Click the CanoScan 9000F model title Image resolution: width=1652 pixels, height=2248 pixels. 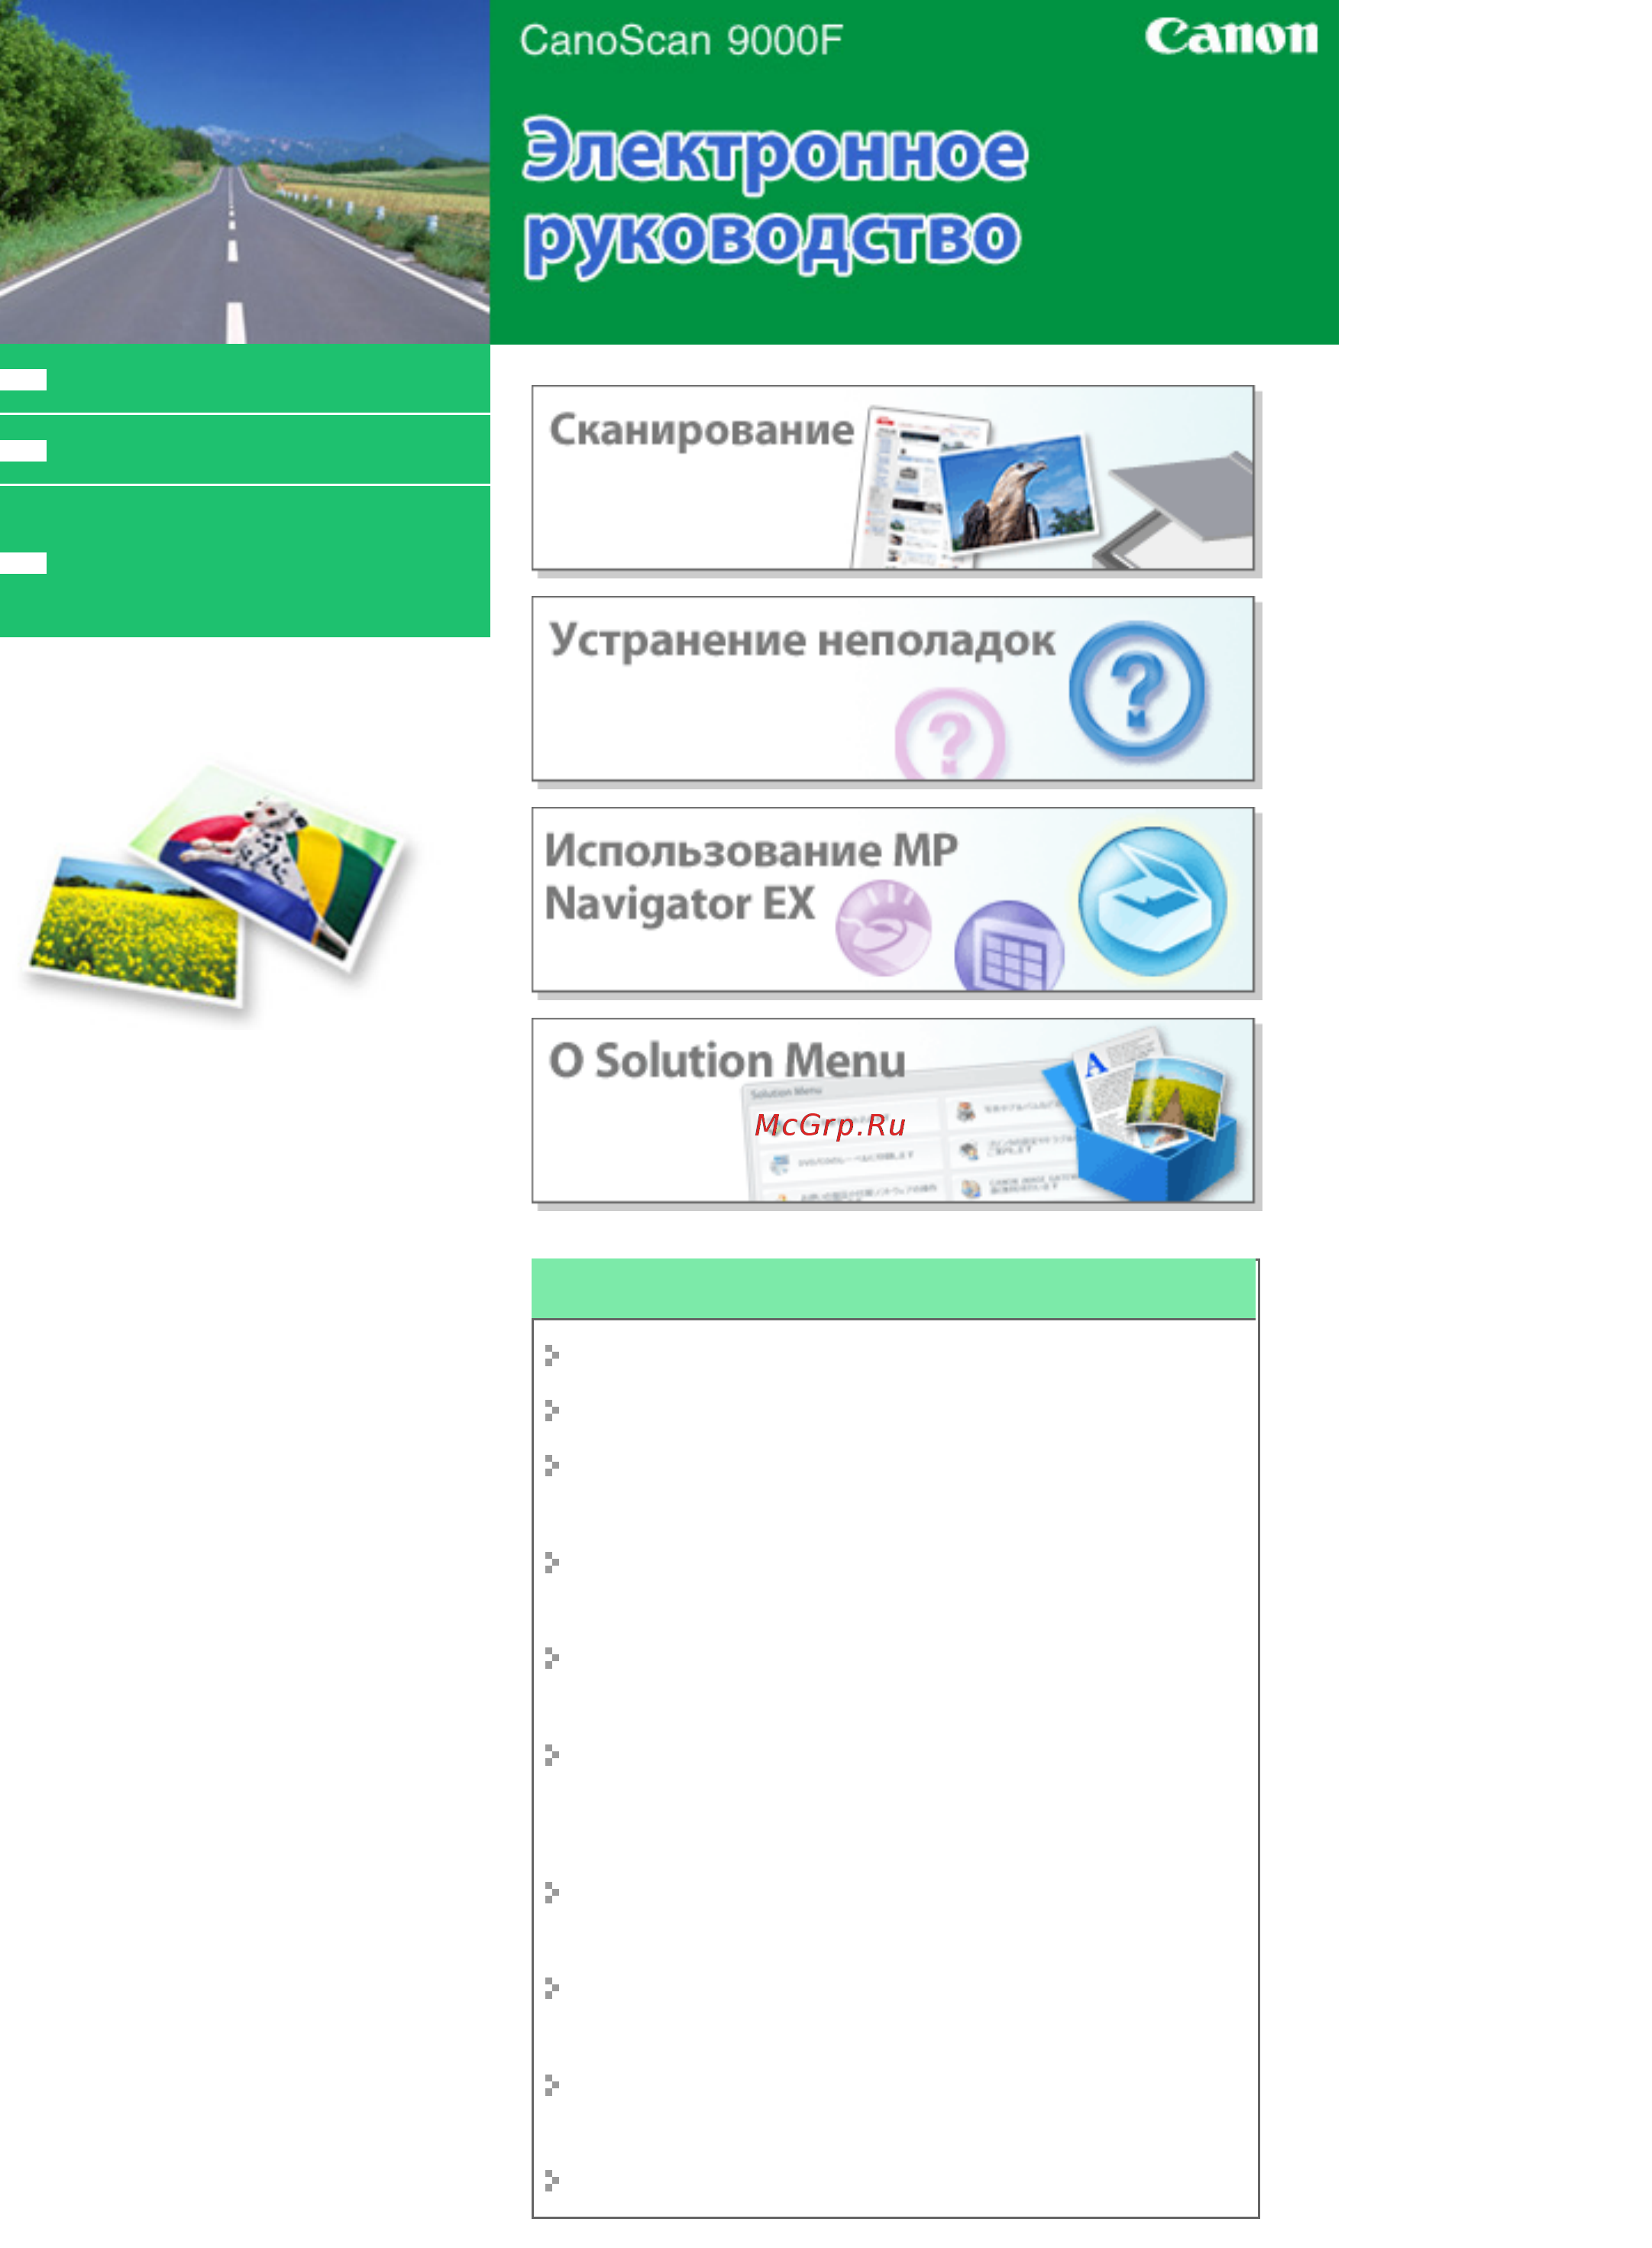click(x=681, y=41)
